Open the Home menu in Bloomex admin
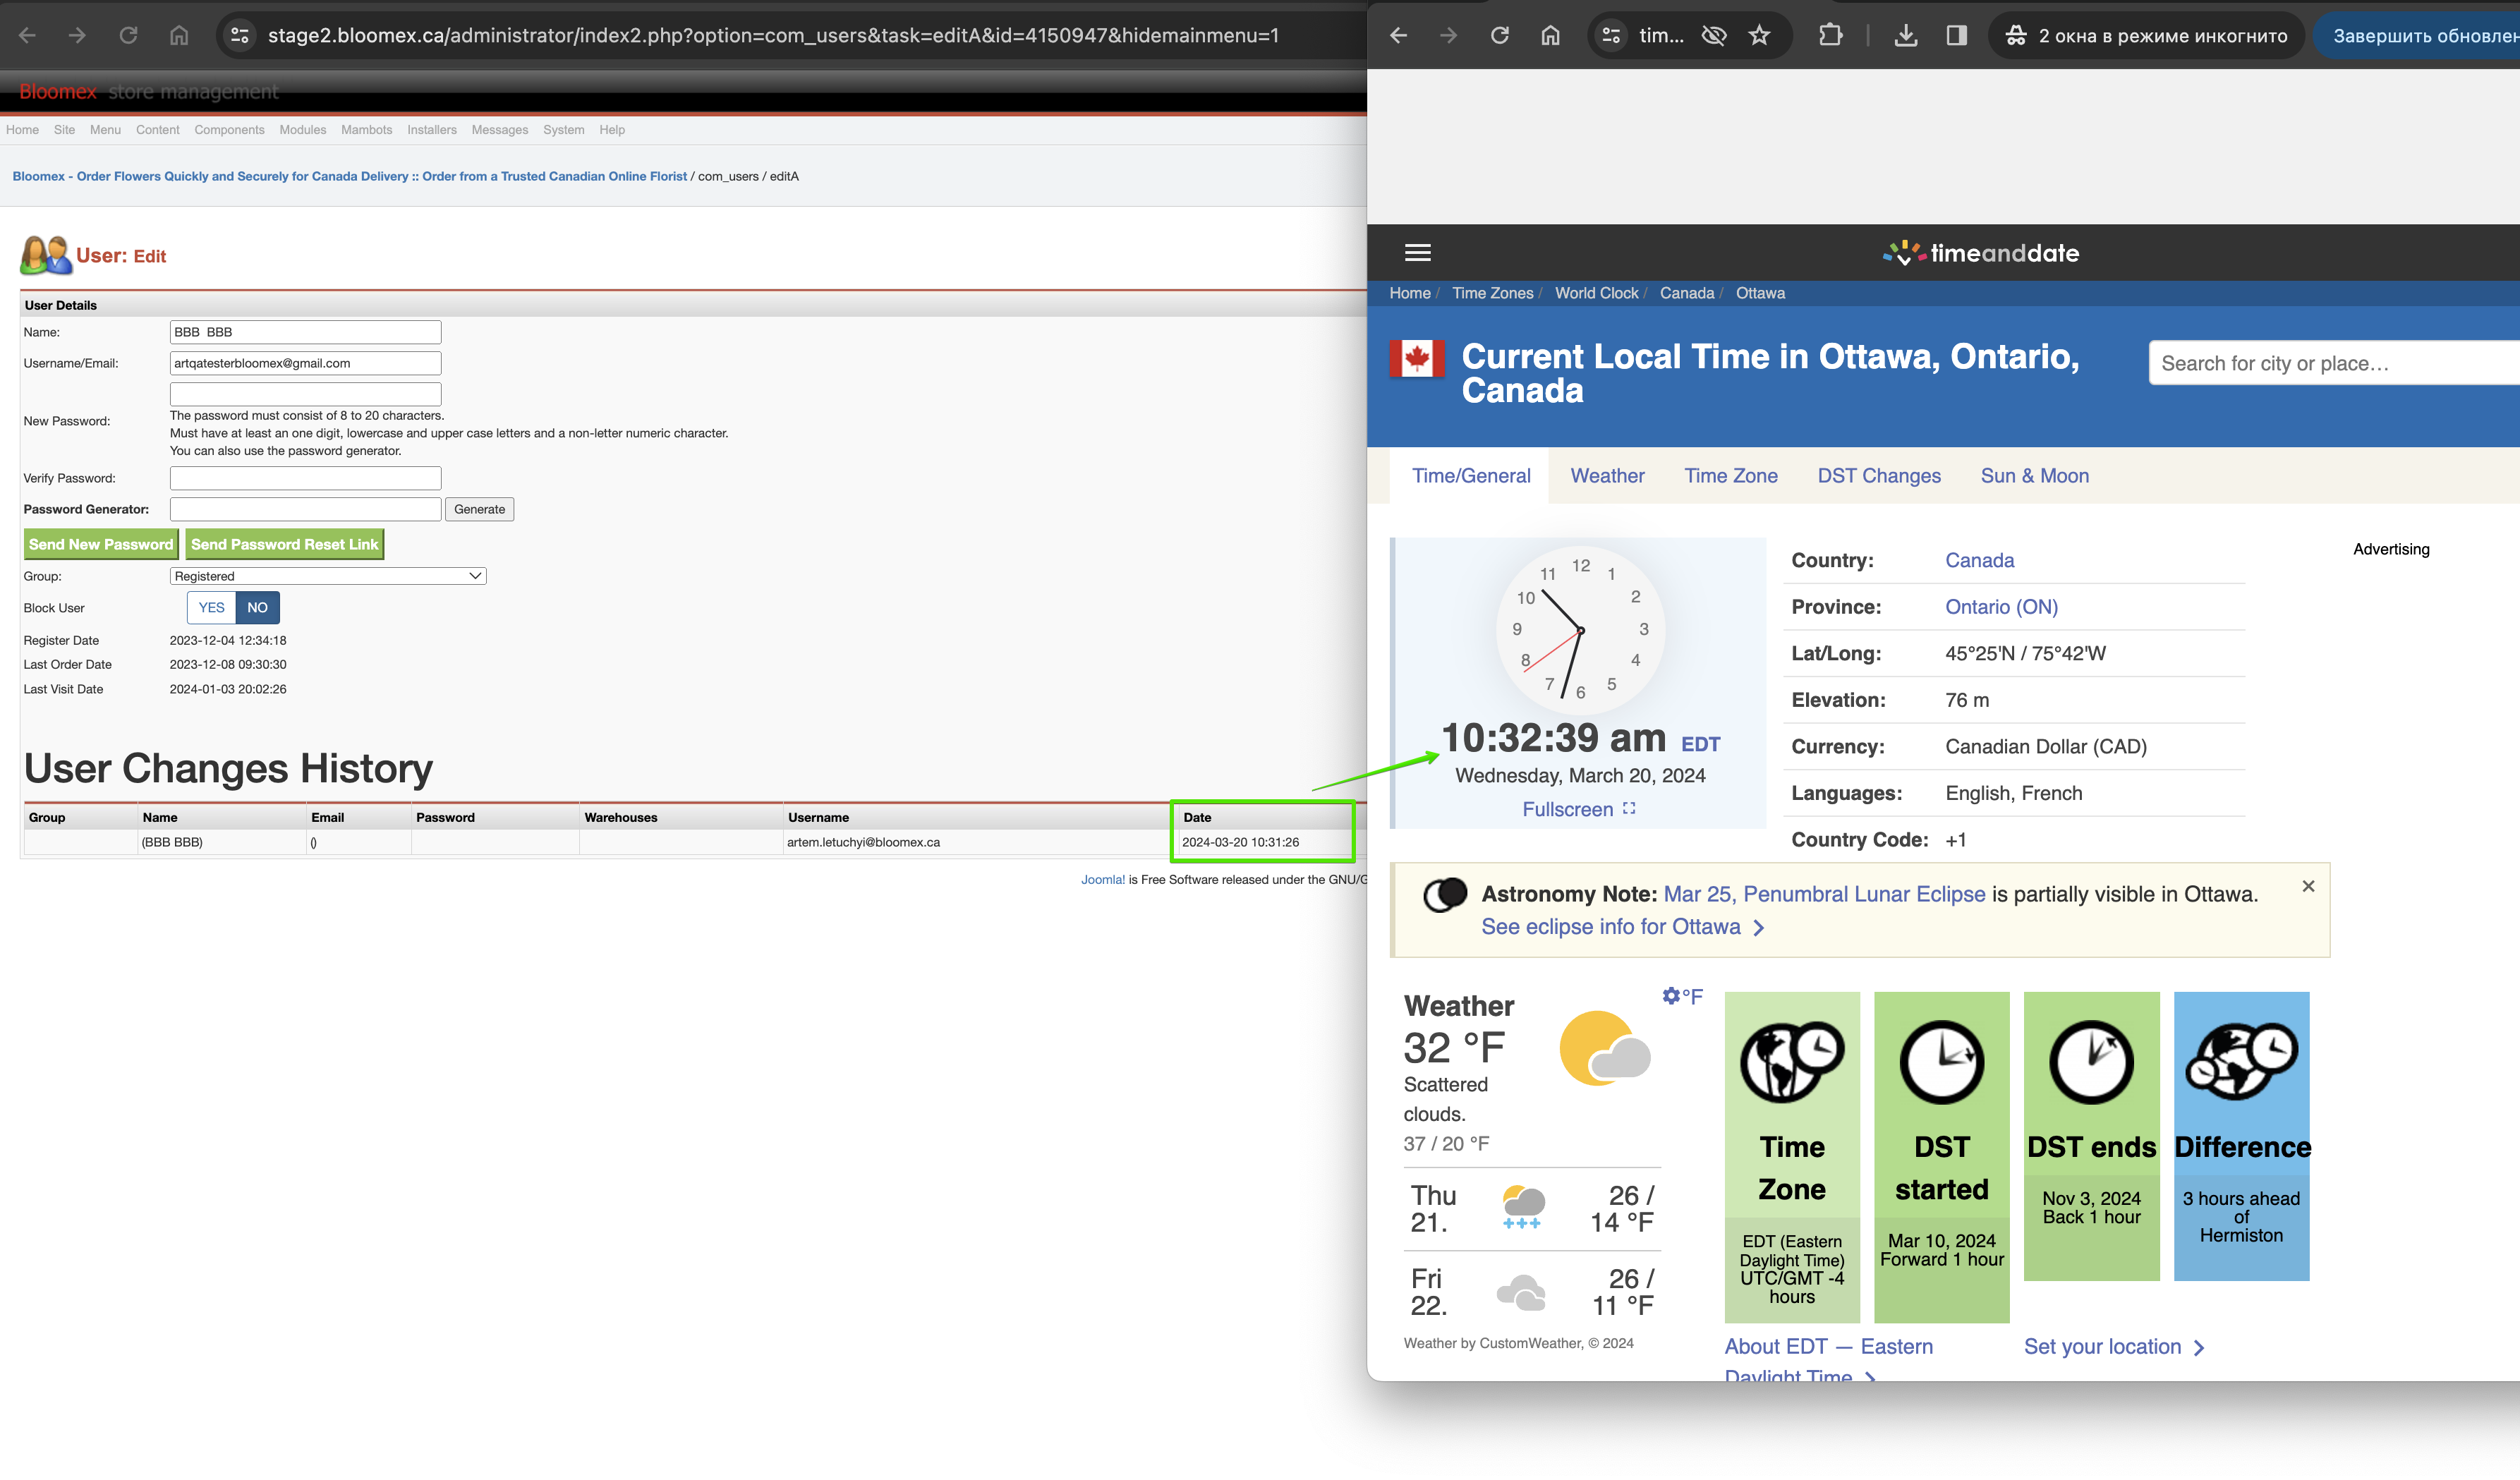 22,130
